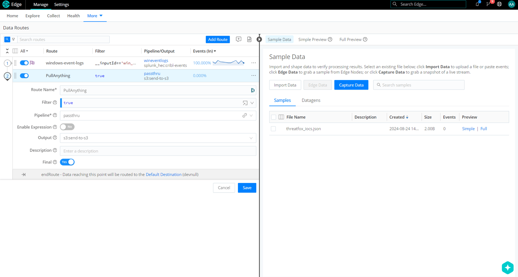Open the Simple Preview tab
Viewport: 518px width, 277px height.
[312, 39]
